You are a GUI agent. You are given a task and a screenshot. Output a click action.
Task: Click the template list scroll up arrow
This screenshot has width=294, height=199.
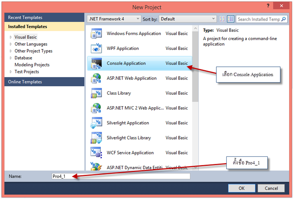pyautogui.click(x=195, y=28)
